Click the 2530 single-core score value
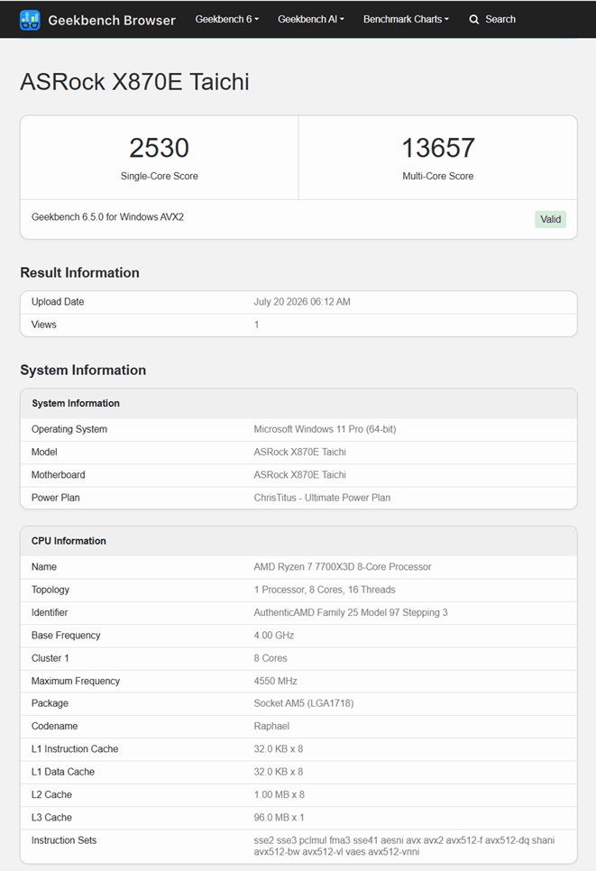596x871 pixels. pos(160,148)
